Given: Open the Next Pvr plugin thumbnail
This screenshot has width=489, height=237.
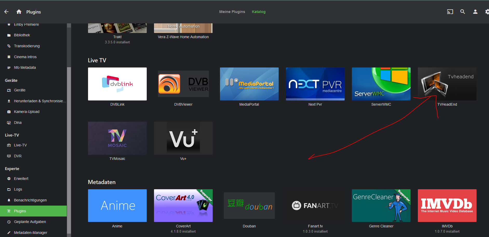Looking at the screenshot, I should (x=315, y=84).
